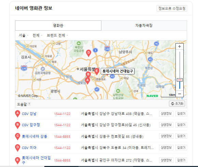Screen dimensions: 198x167
Task: Click list marker D next to CGV 미아
Action: pos(17,148)
